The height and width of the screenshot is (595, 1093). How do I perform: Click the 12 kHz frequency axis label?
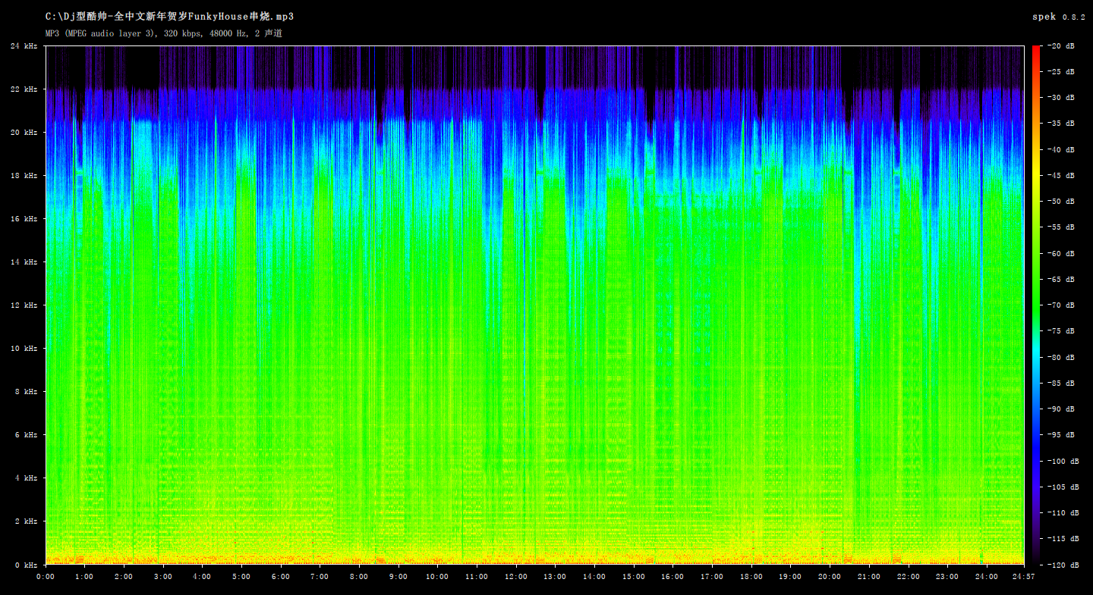24,305
